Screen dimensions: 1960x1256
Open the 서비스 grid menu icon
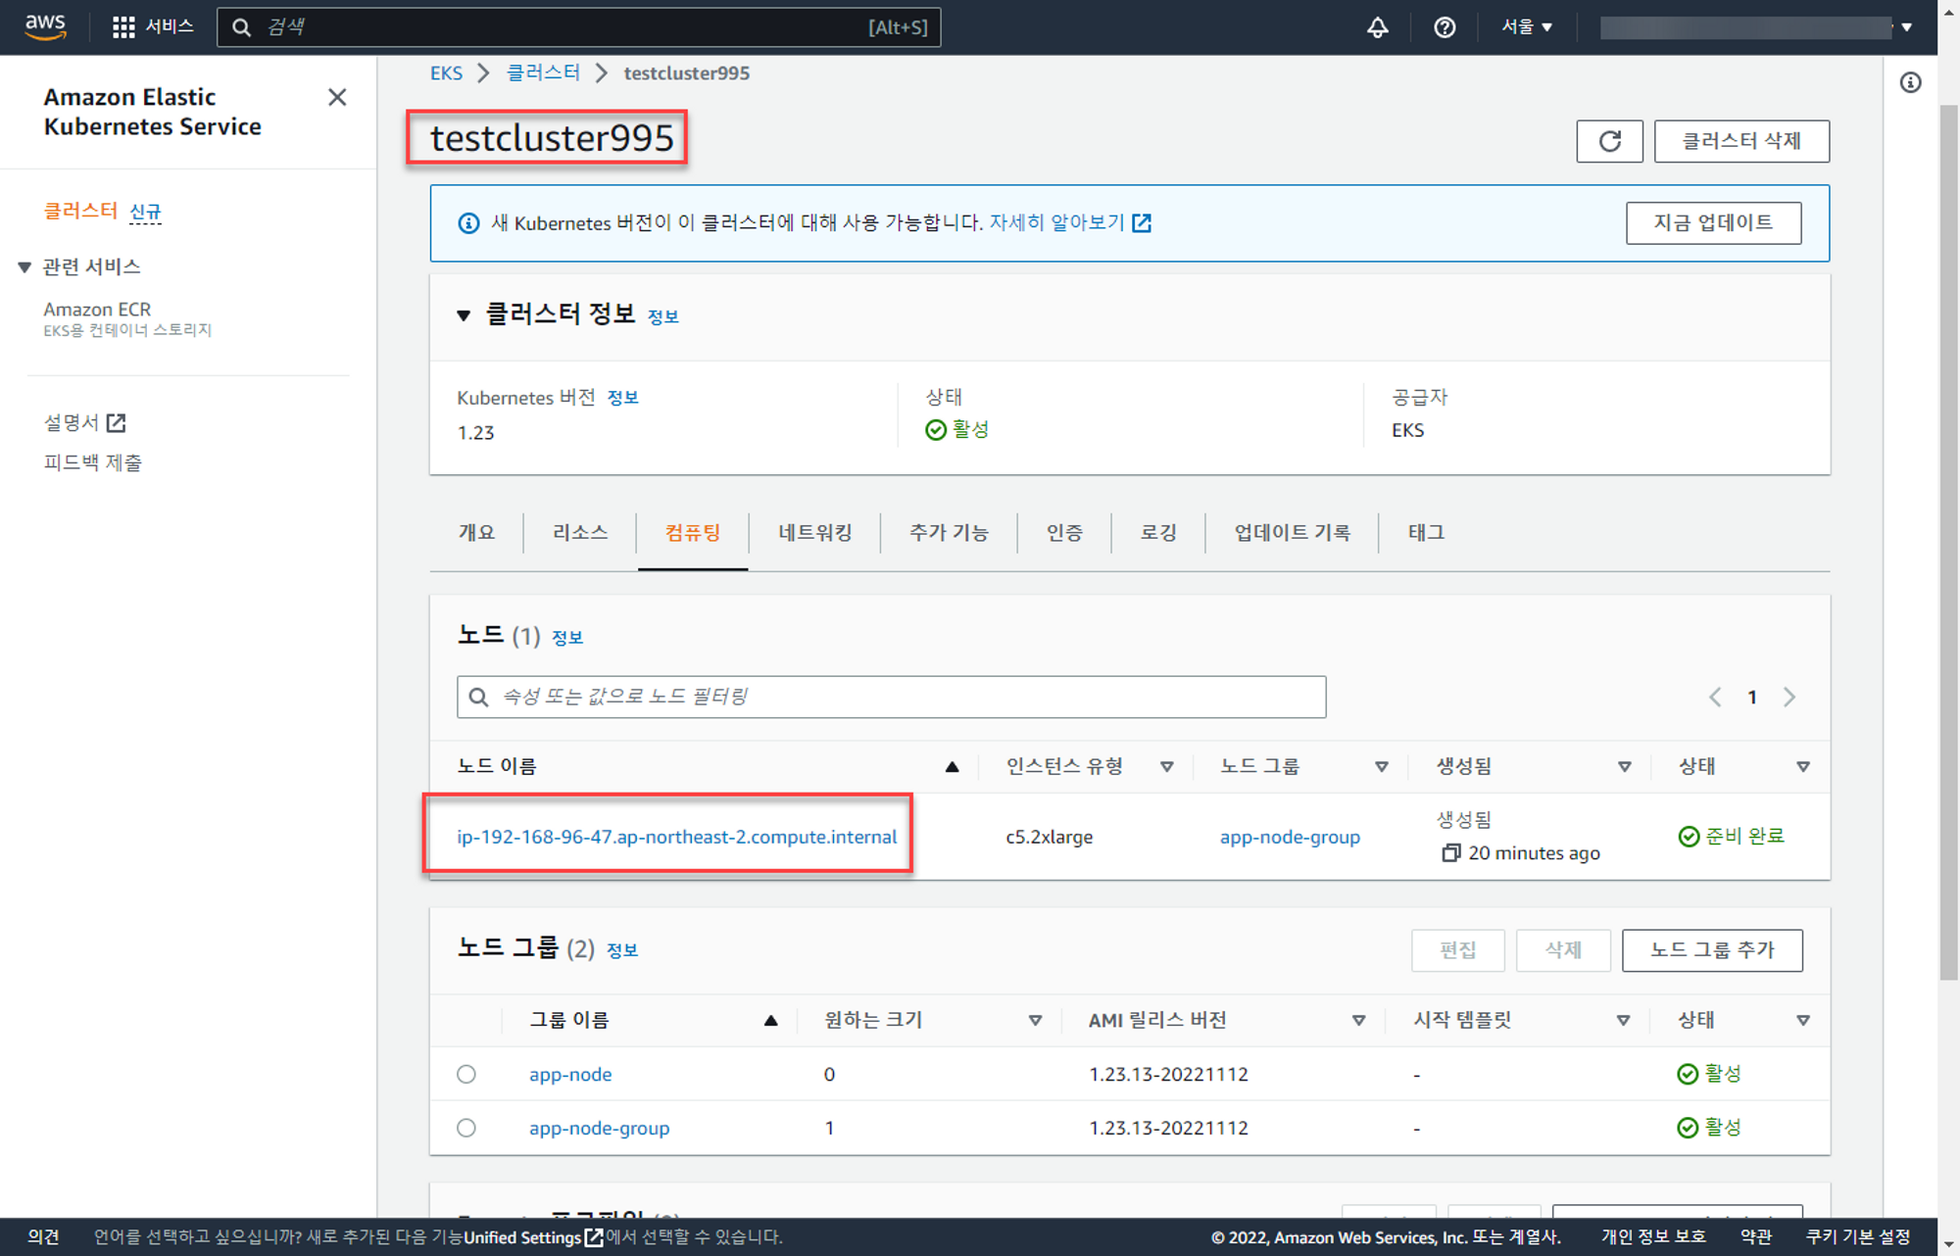click(x=123, y=26)
